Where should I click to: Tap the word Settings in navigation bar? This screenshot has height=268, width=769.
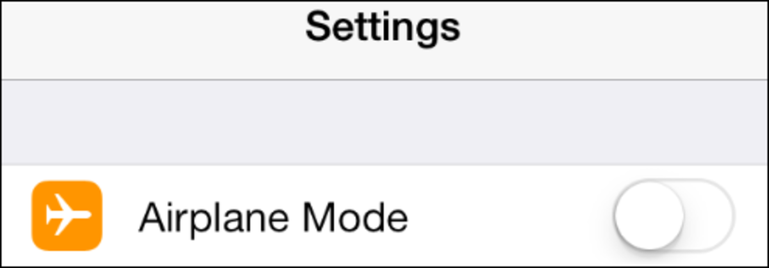click(x=383, y=26)
